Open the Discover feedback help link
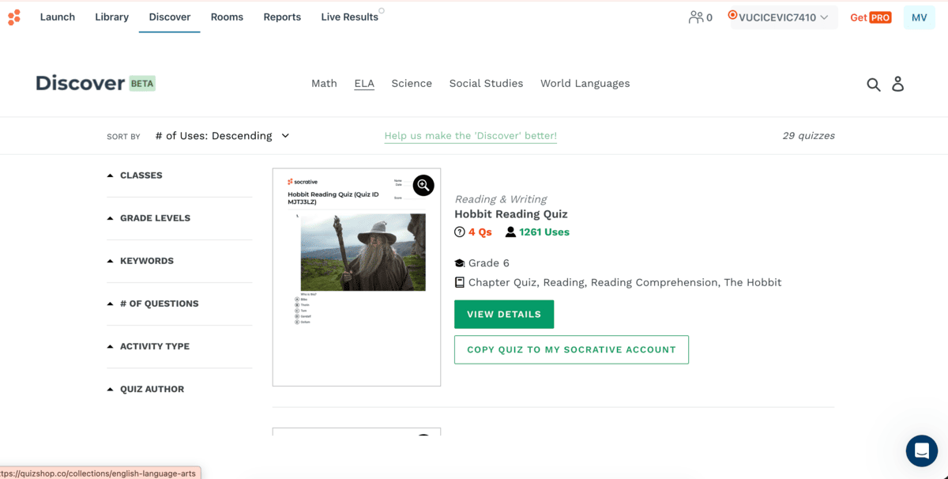The height and width of the screenshot is (479, 948). pos(470,136)
